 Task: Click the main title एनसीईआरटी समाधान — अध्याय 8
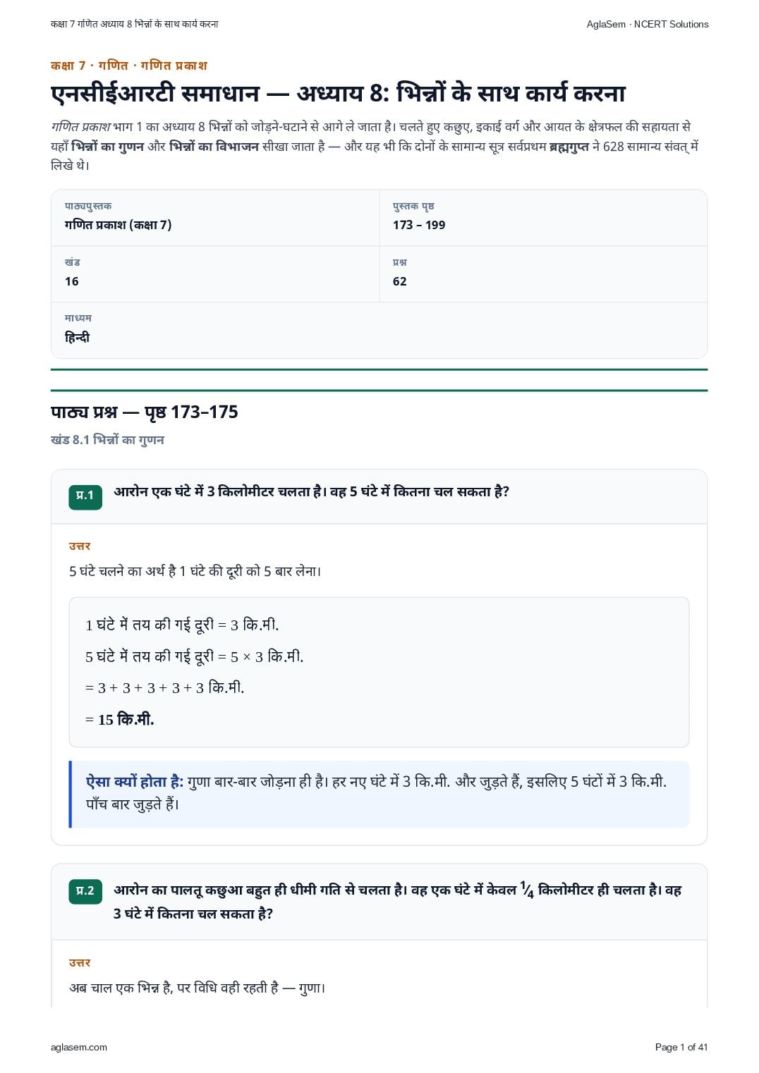coord(338,93)
